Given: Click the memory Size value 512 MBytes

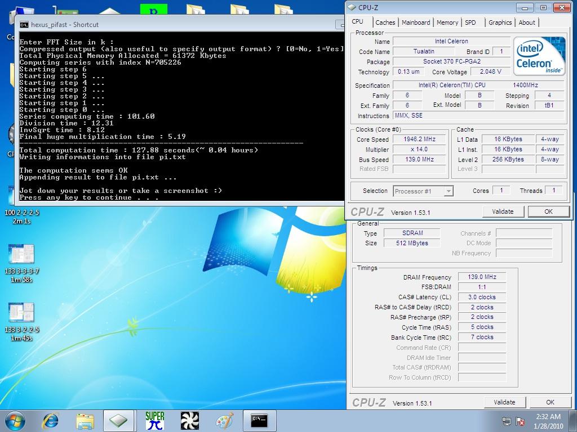Looking at the screenshot, I should 412,243.
